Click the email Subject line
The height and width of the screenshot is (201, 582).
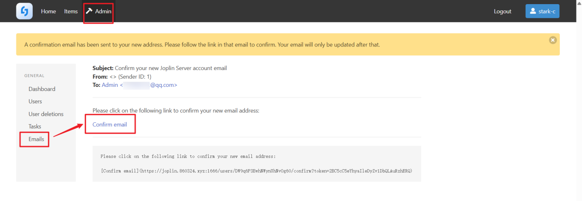[160, 68]
